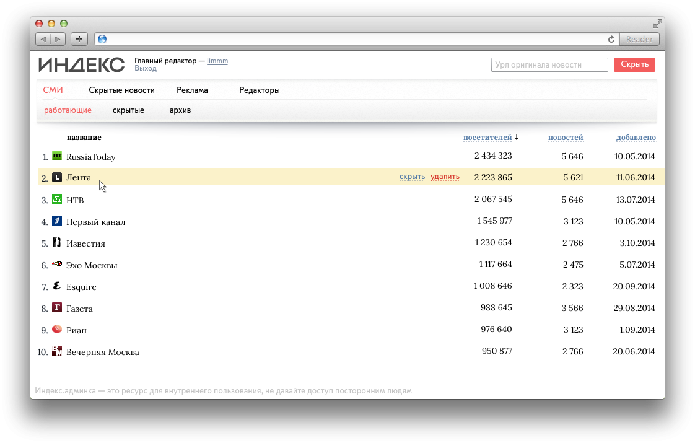Click the удалить link for Лента
The height and width of the screenshot is (443, 695).
pyautogui.click(x=445, y=177)
